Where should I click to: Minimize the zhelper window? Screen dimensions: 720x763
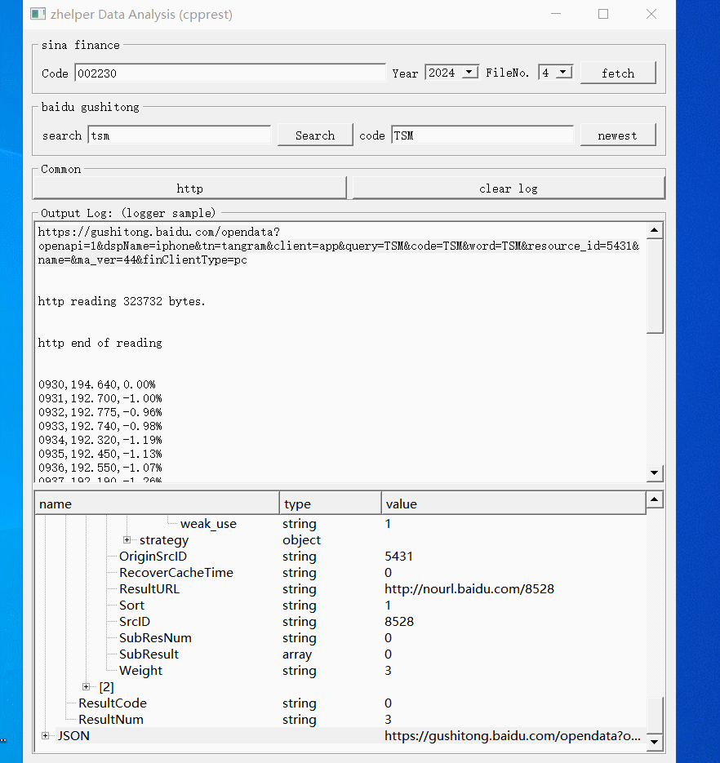click(556, 14)
